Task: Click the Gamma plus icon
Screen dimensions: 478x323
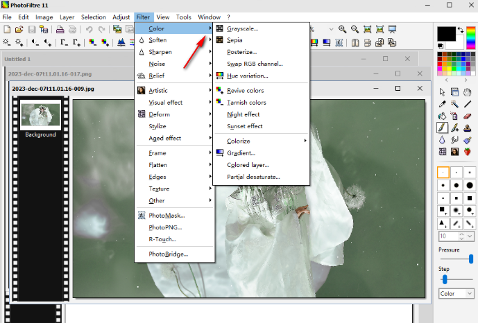Action: pyautogui.click(x=76, y=42)
